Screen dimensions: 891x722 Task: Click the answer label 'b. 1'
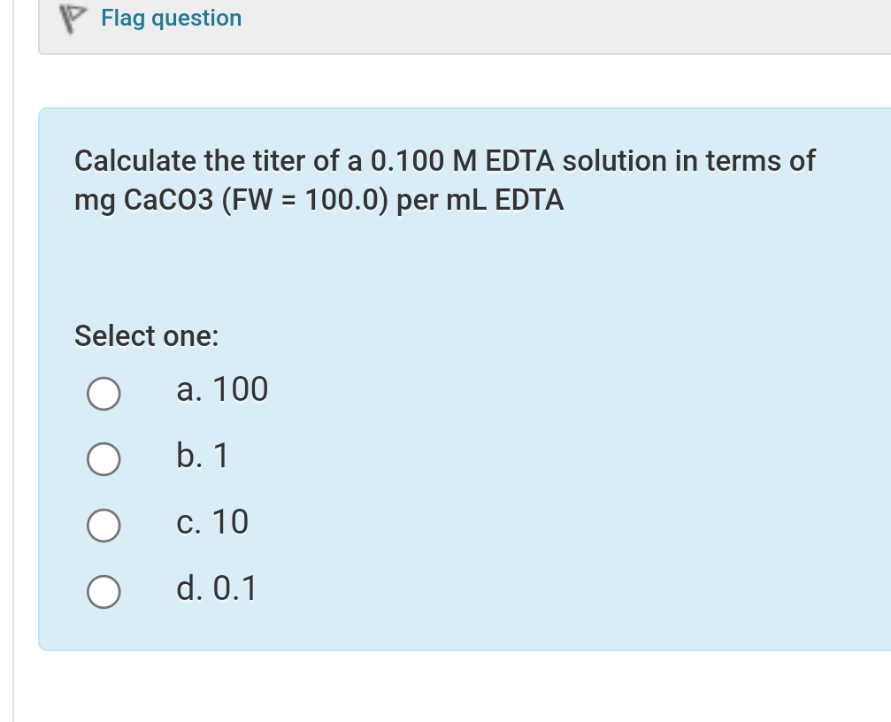pyautogui.click(x=202, y=456)
